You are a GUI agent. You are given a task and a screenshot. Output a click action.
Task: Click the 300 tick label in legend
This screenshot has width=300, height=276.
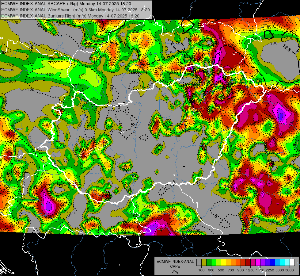(x=211, y=270)
